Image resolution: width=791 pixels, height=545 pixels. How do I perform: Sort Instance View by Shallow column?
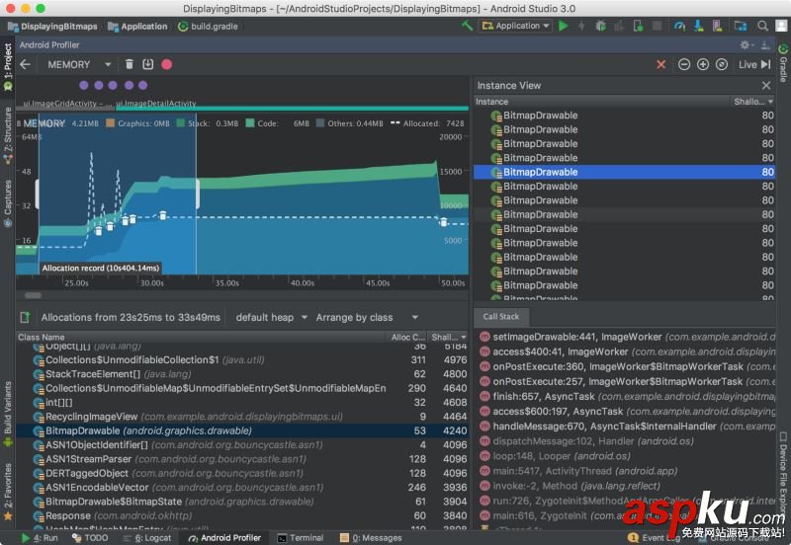pos(752,102)
